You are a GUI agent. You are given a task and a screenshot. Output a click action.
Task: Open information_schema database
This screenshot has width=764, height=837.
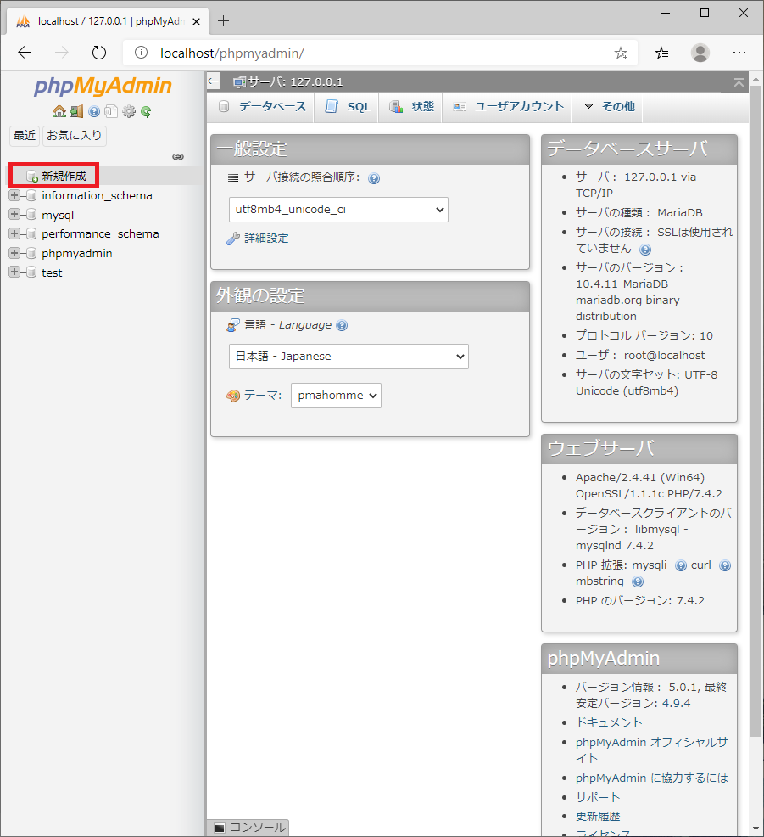(97, 195)
